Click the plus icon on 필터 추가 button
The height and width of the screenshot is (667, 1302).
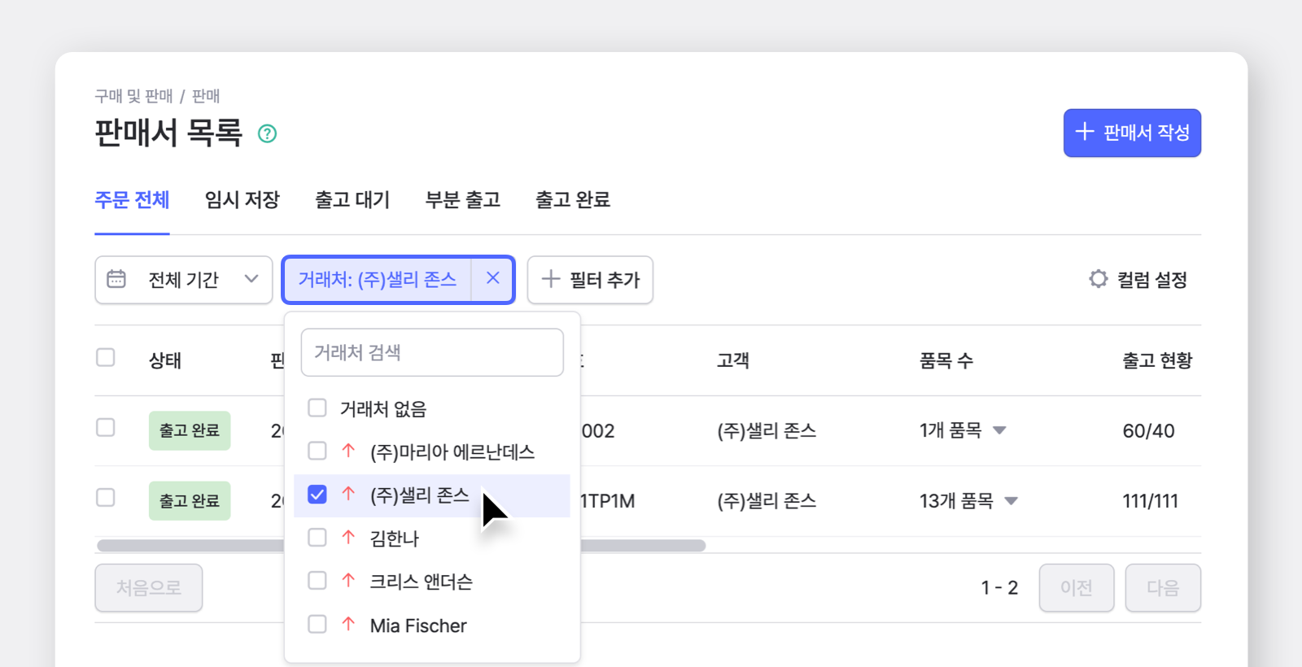(551, 278)
